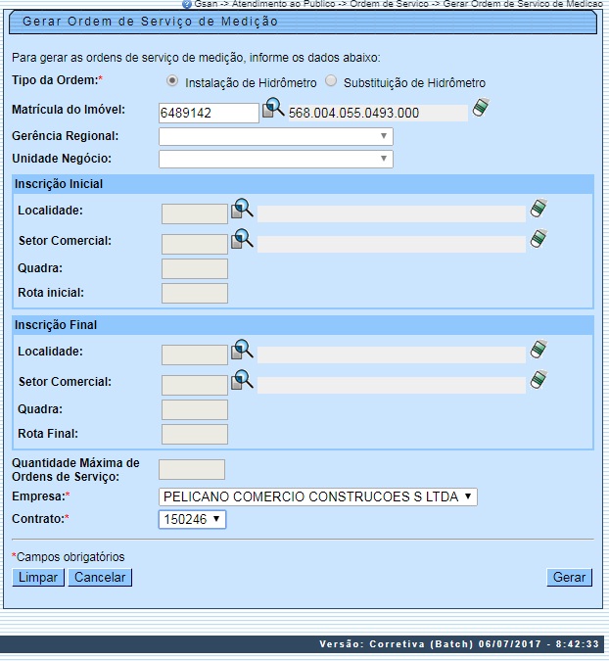Click the Empresa label
609x661 pixels.
click(41, 496)
